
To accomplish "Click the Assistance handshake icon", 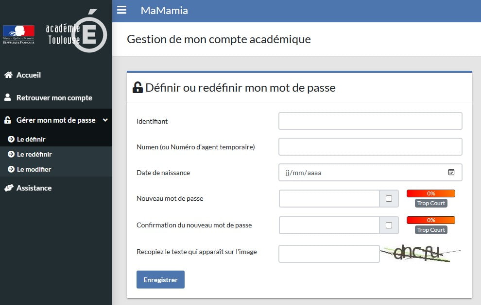I will point(9,188).
